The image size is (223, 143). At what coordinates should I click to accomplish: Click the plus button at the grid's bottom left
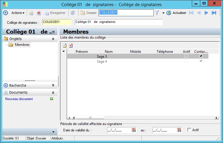(69, 118)
